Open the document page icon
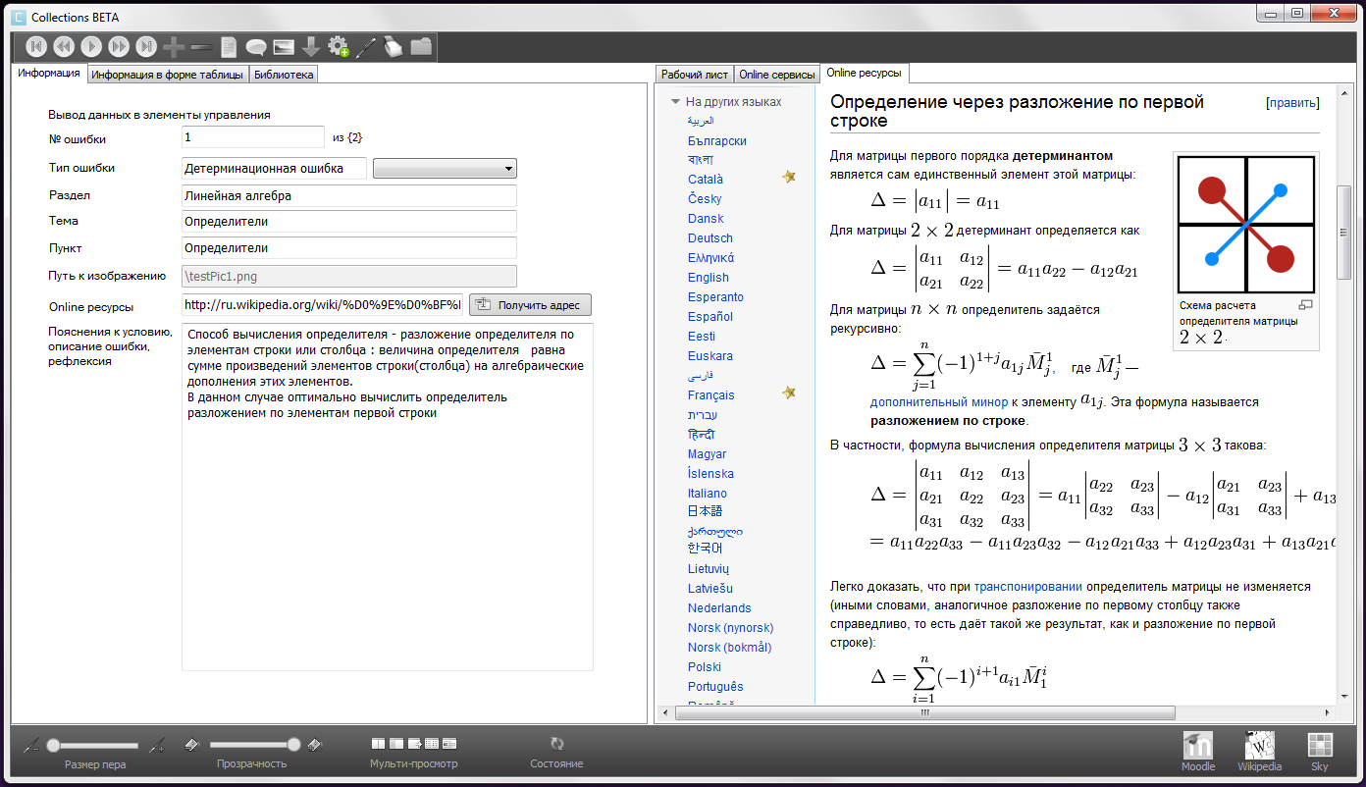This screenshot has width=1366, height=787. pyautogui.click(x=229, y=46)
